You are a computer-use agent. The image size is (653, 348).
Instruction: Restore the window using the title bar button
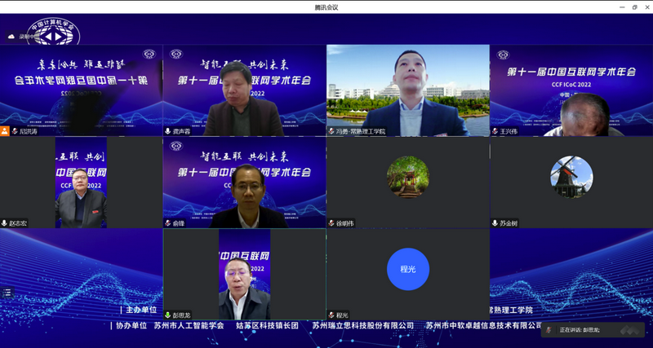pos(635,7)
